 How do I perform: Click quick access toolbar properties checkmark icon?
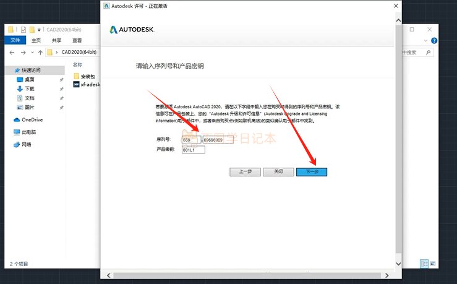23,30
